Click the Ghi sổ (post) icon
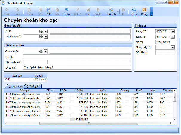 point(77,12)
